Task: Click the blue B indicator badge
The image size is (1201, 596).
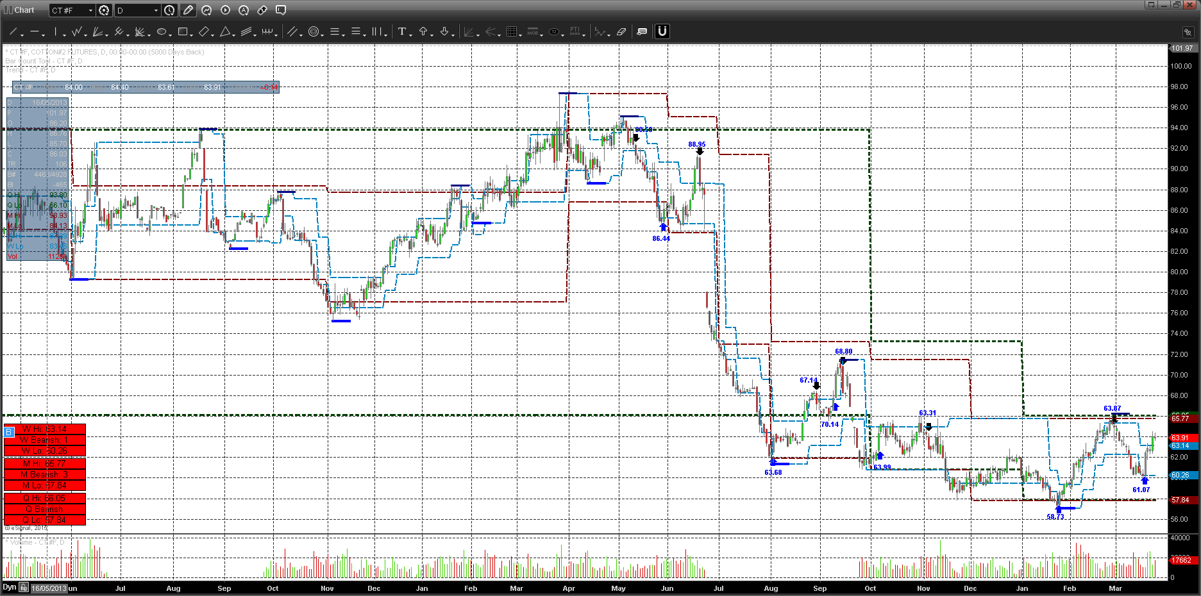Action: pyautogui.click(x=8, y=432)
